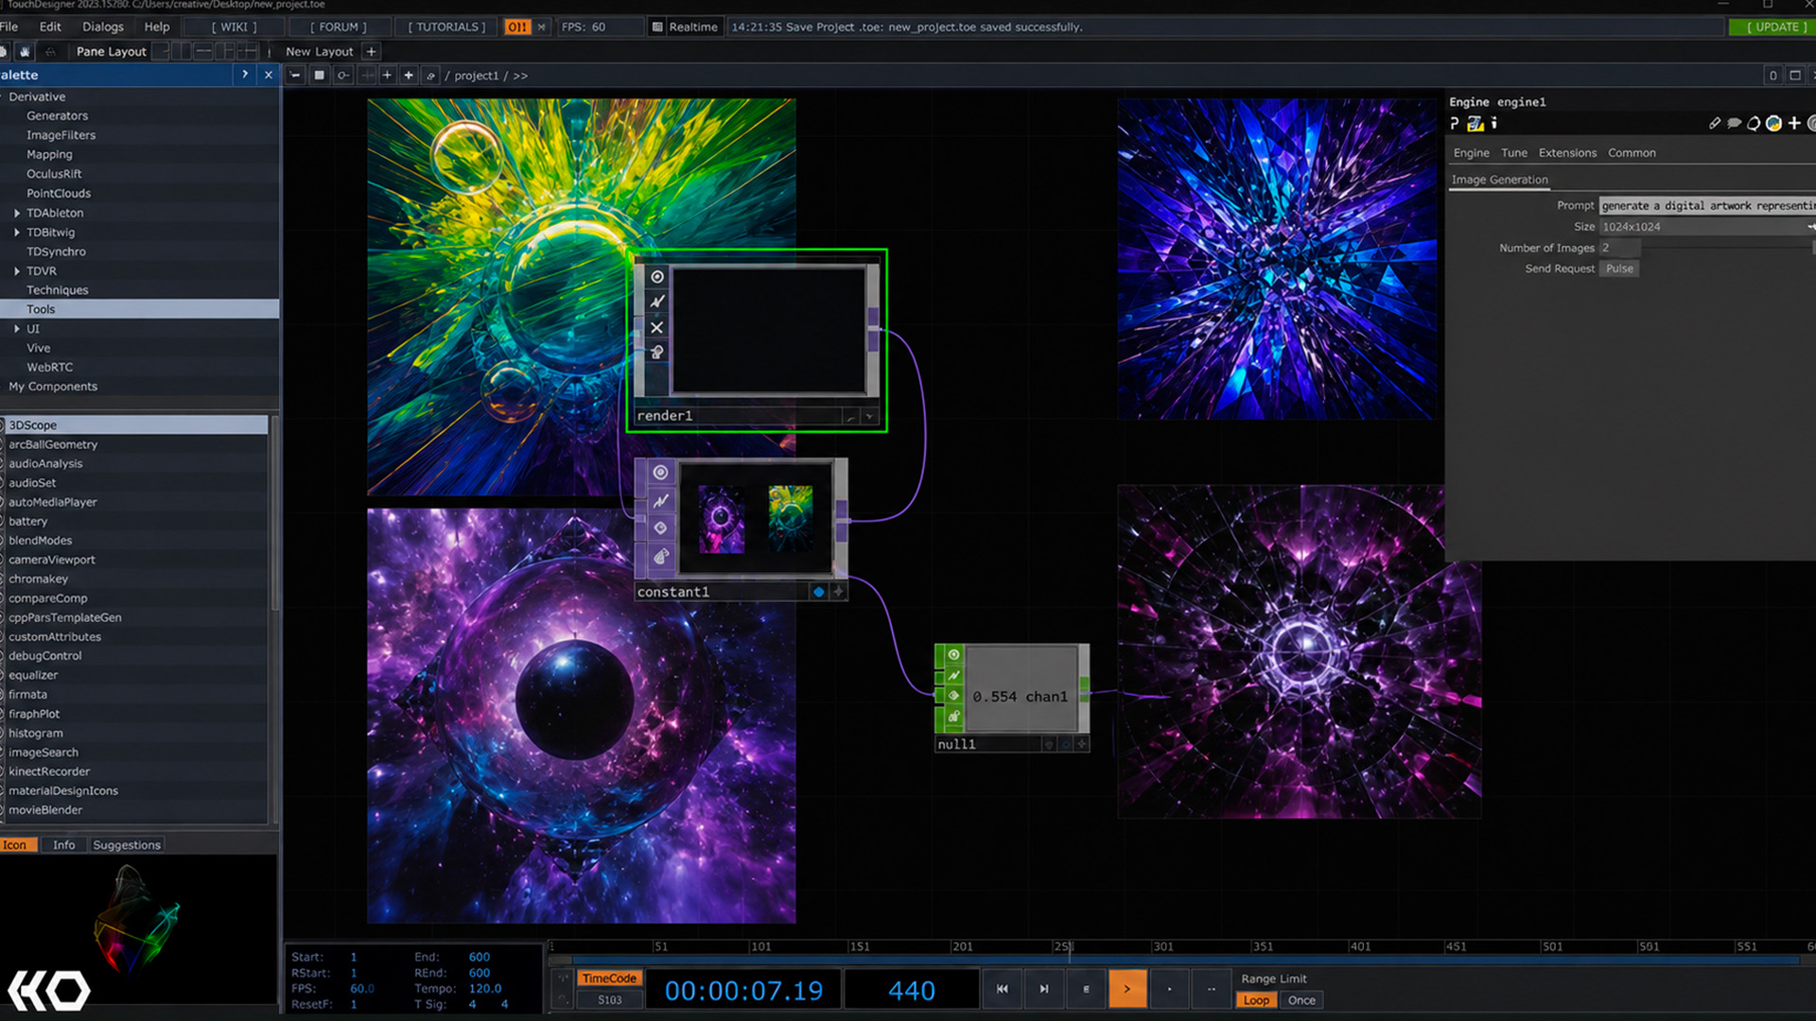Click the lock icon on render1 node

pyautogui.click(x=657, y=353)
